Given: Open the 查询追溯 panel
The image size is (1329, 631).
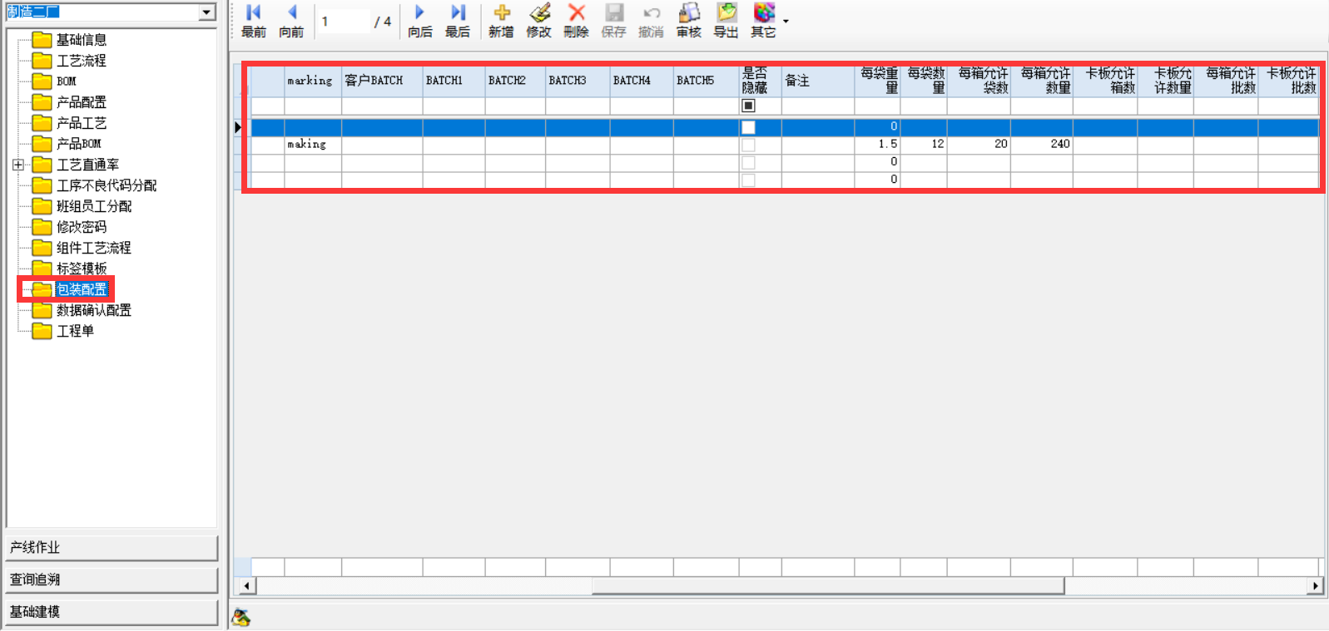Looking at the screenshot, I should pos(112,579).
